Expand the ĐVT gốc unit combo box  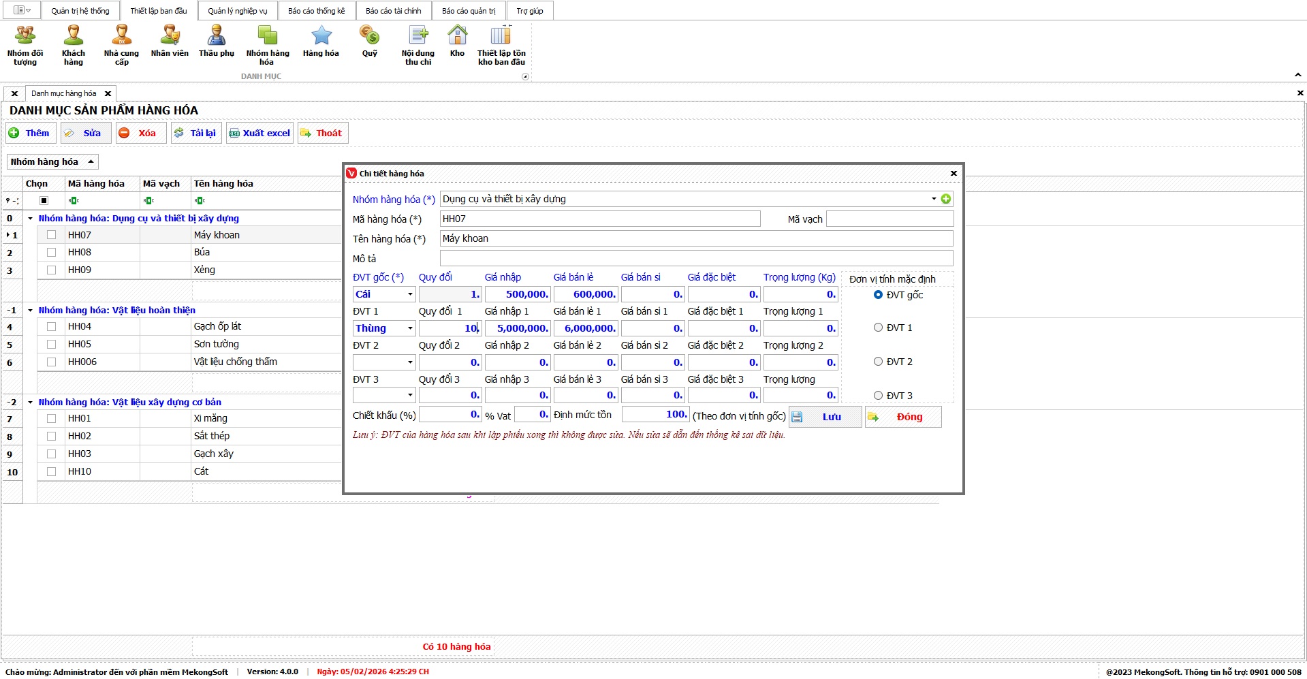tap(410, 294)
